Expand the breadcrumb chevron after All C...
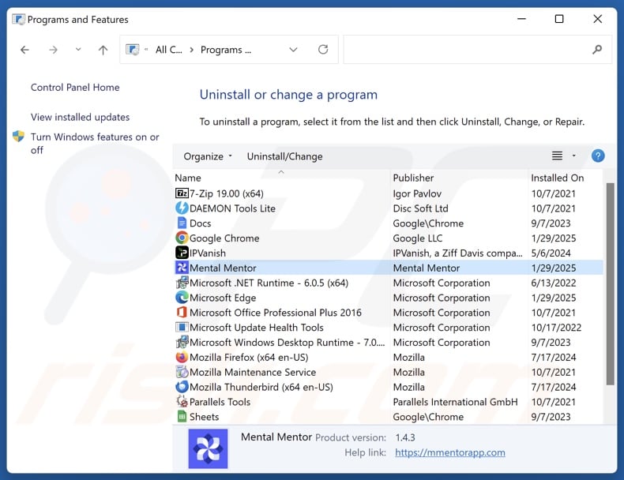Viewport: 624px width, 480px height. coord(192,50)
